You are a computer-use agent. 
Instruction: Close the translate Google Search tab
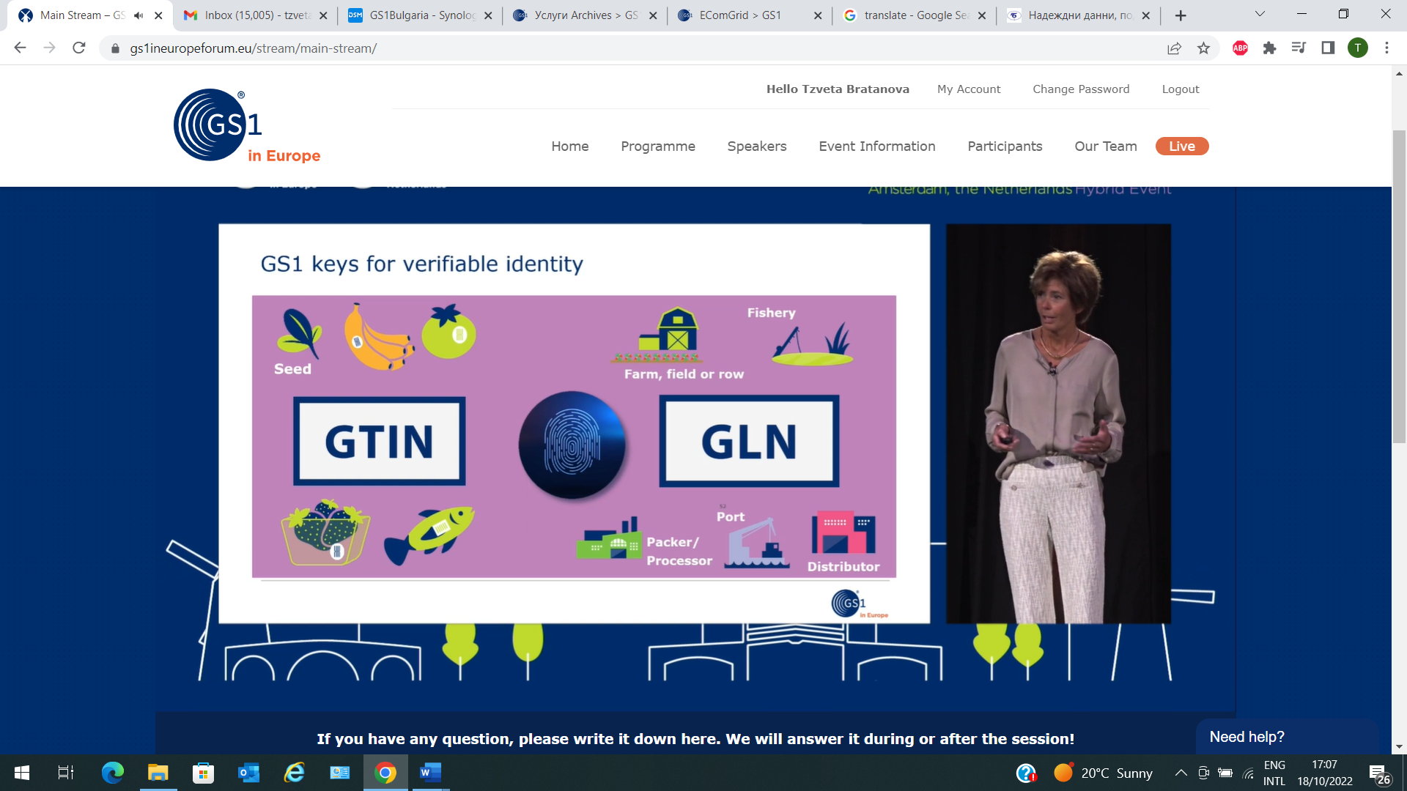tap(982, 15)
